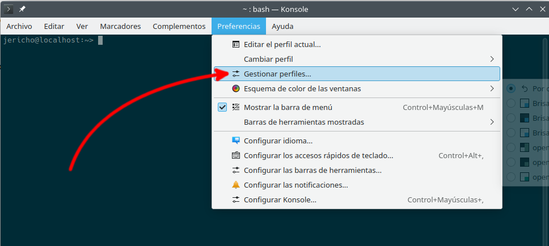
Task: Click the colorful Esquema de color icon
Action: click(x=236, y=88)
